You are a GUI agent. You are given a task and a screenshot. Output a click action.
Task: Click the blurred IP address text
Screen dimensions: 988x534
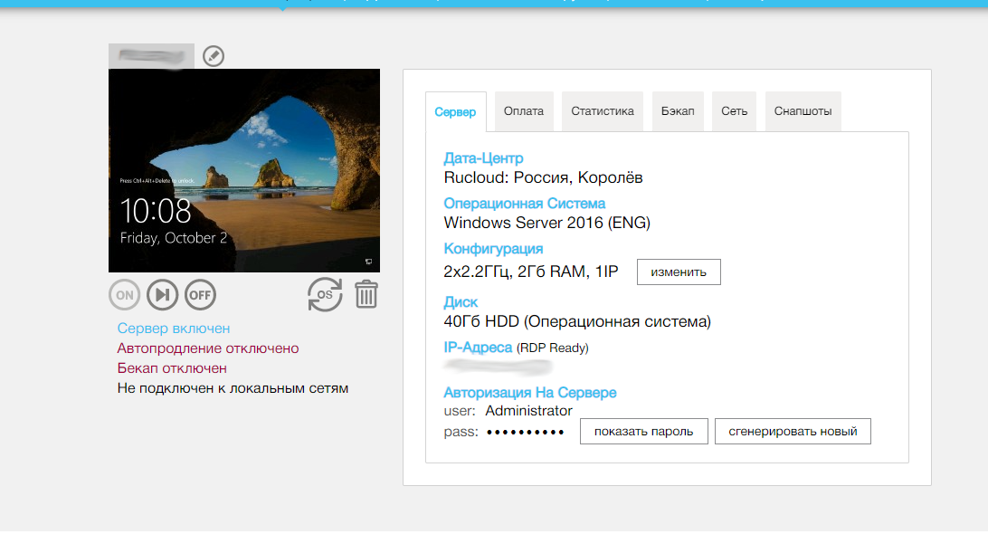[x=498, y=367]
